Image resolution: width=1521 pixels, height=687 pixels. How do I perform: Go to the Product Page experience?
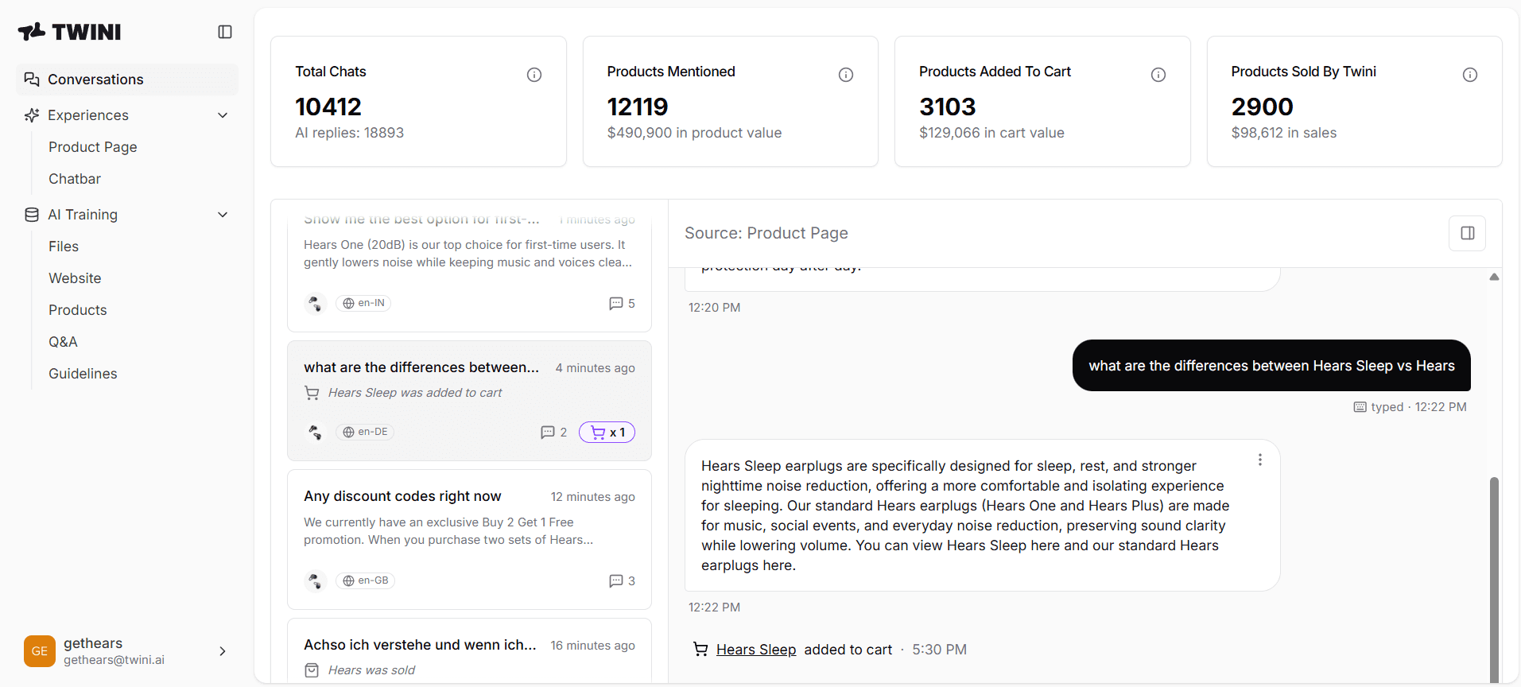(x=93, y=147)
